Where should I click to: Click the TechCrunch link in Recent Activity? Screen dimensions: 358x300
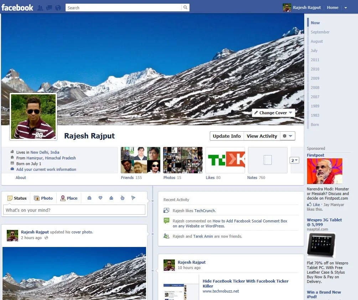(x=204, y=211)
